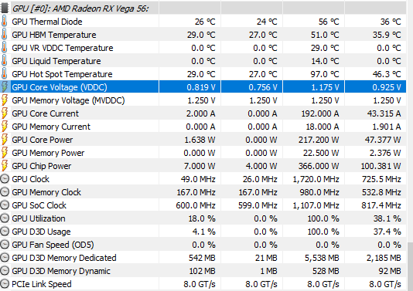Click clock icon beside GPU Memory Clock

click(5, 192)
